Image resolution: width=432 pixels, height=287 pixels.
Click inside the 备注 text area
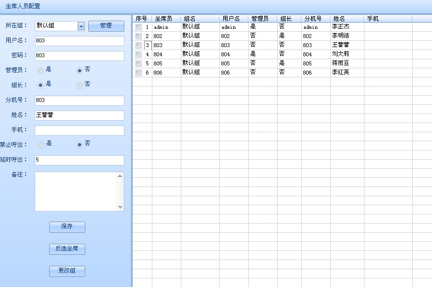click(x=76, y=191)
